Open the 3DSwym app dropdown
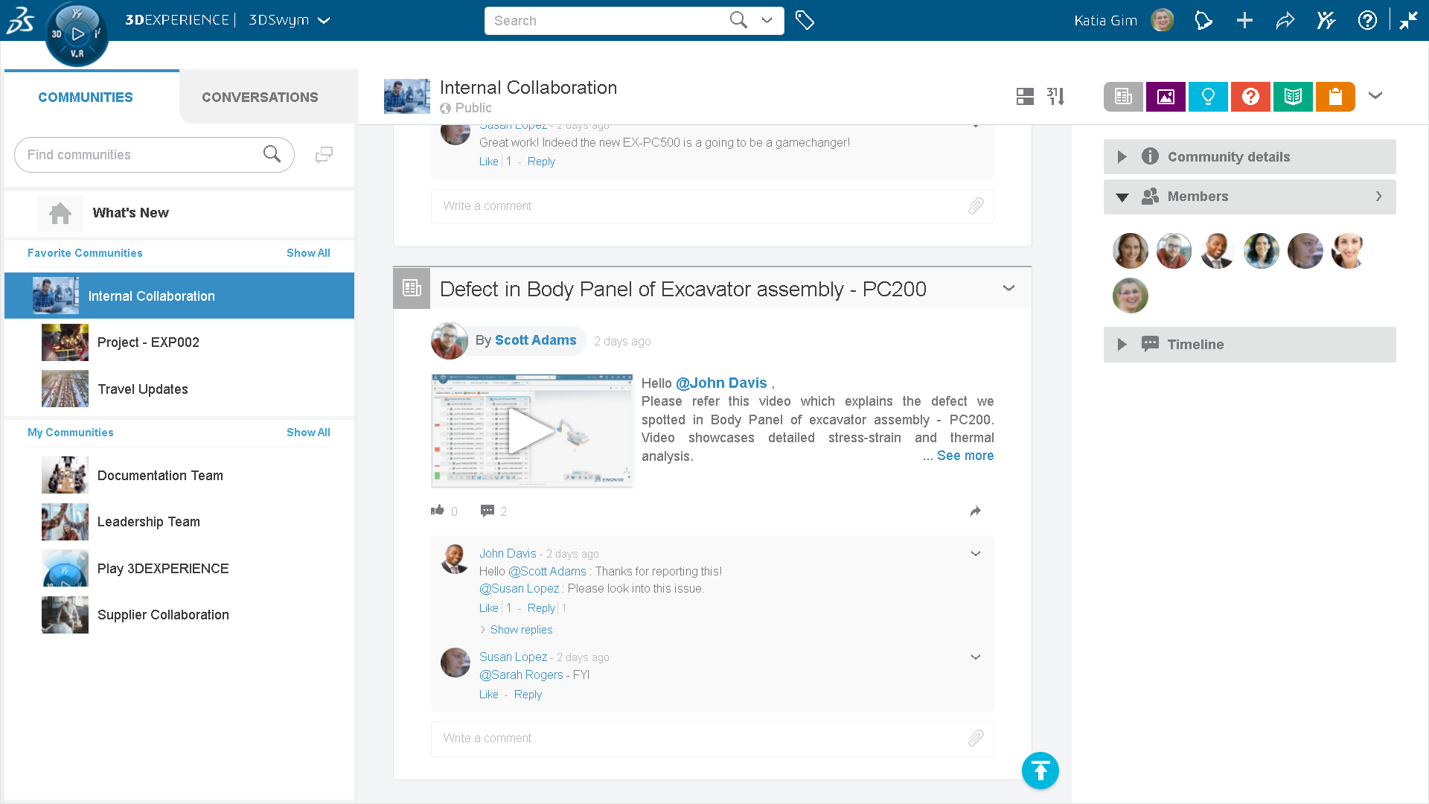The image size is (1429, 804). (324, 20)
